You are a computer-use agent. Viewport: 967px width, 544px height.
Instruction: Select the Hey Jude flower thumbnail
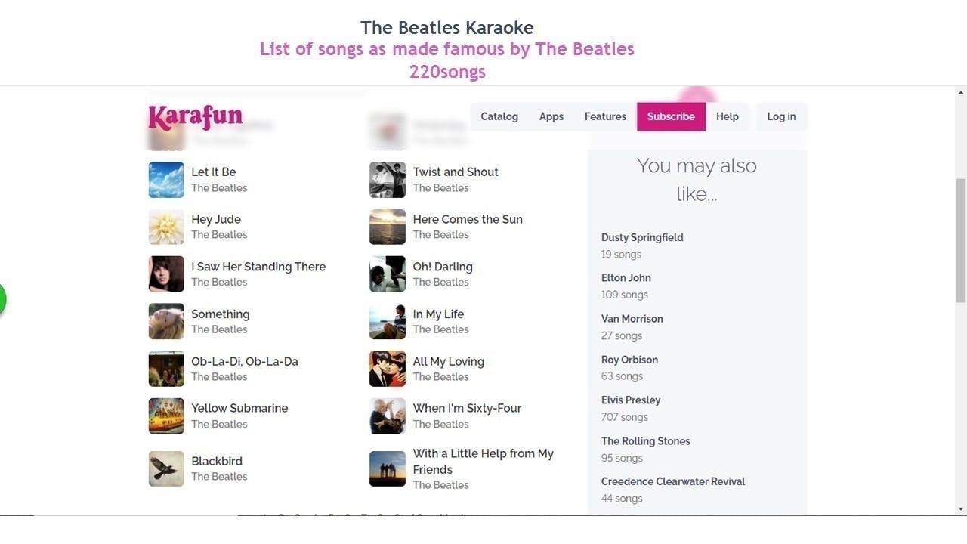pos(166,227)
